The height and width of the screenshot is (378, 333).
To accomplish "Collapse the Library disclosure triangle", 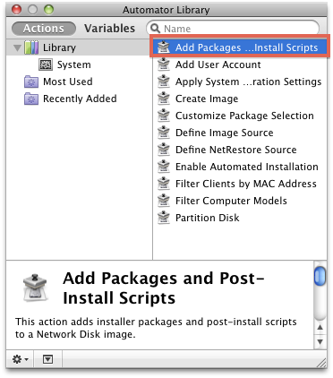I will tap(17, 47).
